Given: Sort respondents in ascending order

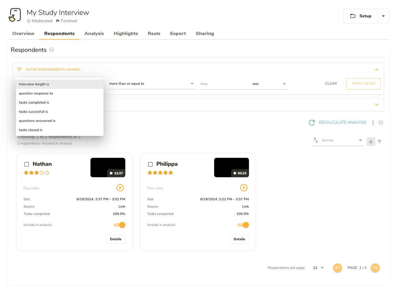Looking at the screenshot, I should (x=380, y=141).
